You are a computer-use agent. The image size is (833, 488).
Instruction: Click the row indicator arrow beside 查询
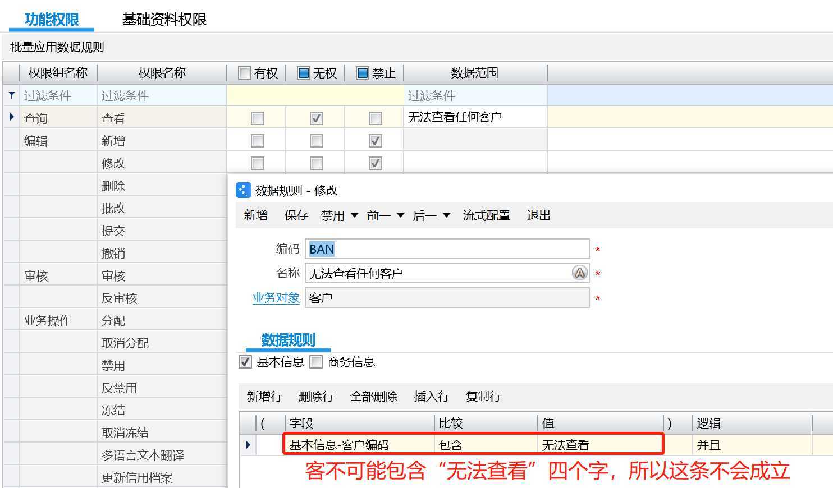click(12, 117)
